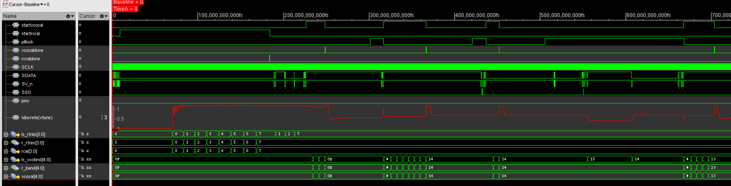Click the cursor value 'h xx of vcocal
Viewport: 731px width, 186px height.
tap(85, 176)
